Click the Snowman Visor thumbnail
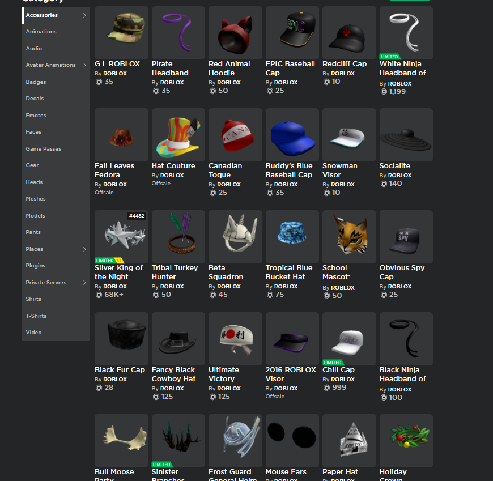Screen dimensions: 493x481 349,135
